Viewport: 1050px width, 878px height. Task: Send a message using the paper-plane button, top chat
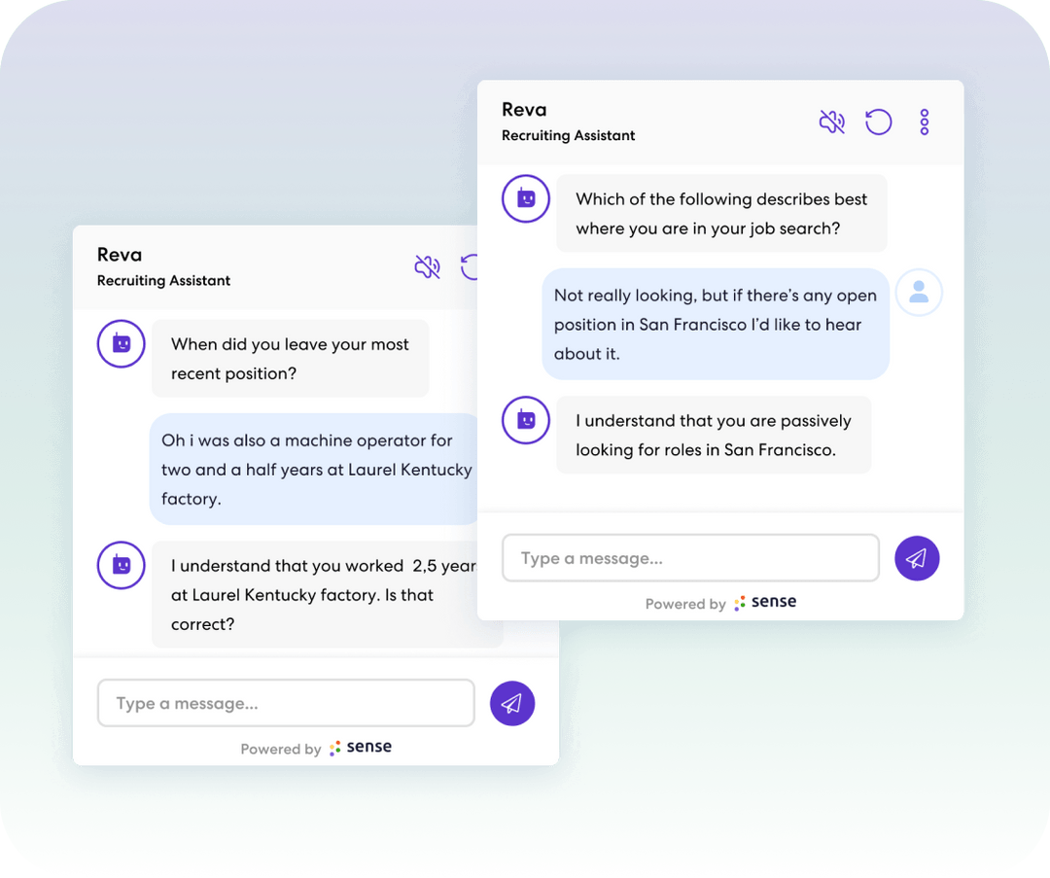(x=917, y=558)
